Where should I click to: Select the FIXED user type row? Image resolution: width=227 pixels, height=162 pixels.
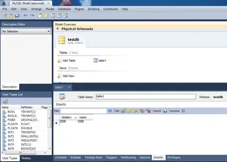pyautogui.click(x=25, y=120)
